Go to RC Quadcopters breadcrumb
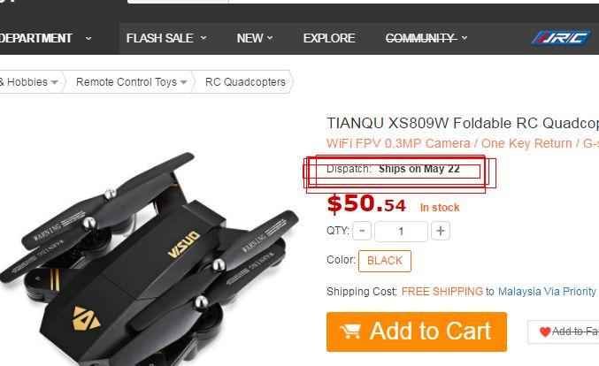The image size is (599, 366). [x=245, y=82]
